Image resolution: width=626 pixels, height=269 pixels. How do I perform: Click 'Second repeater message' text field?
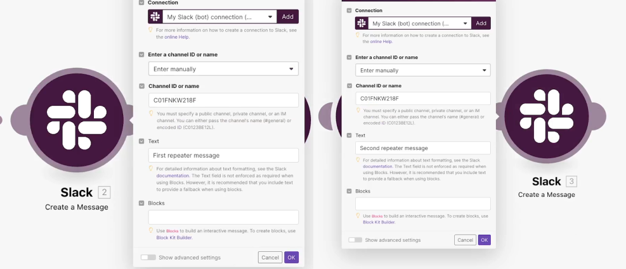423,148
